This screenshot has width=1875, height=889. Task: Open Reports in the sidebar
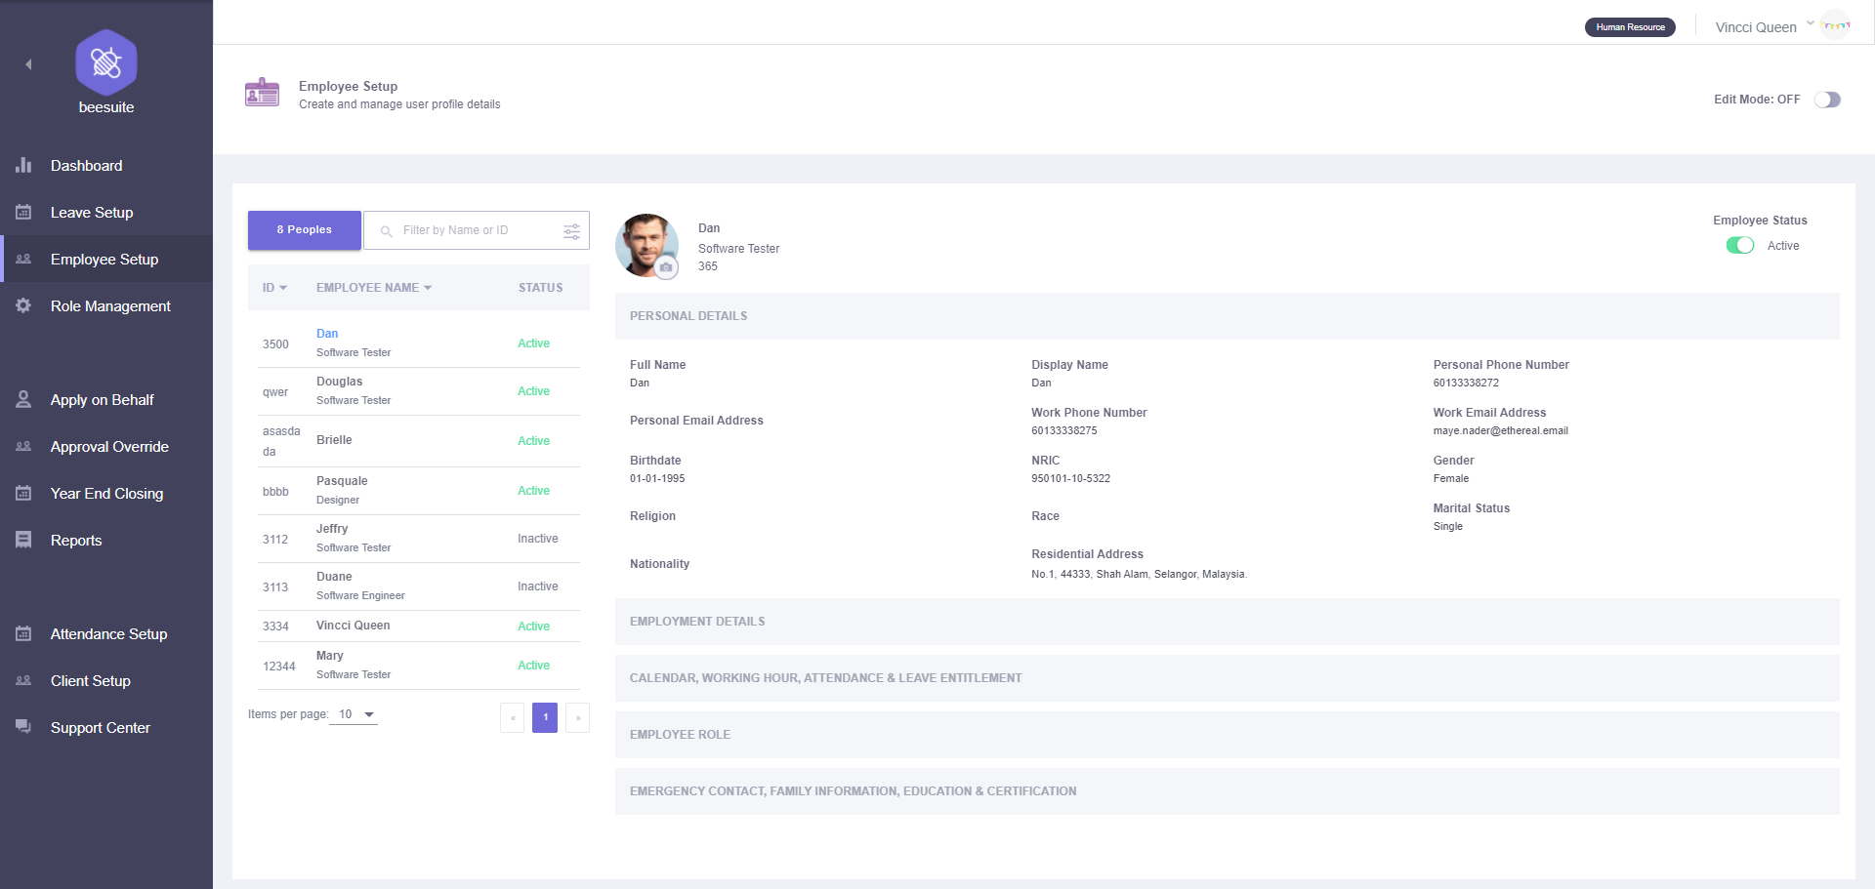click(106, 540)
